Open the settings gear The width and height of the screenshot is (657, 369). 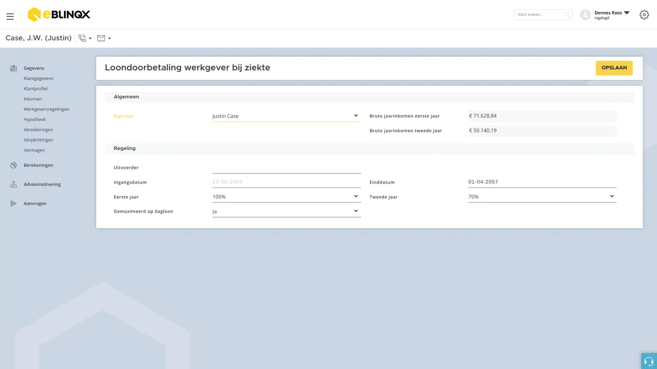click(644, 15)
